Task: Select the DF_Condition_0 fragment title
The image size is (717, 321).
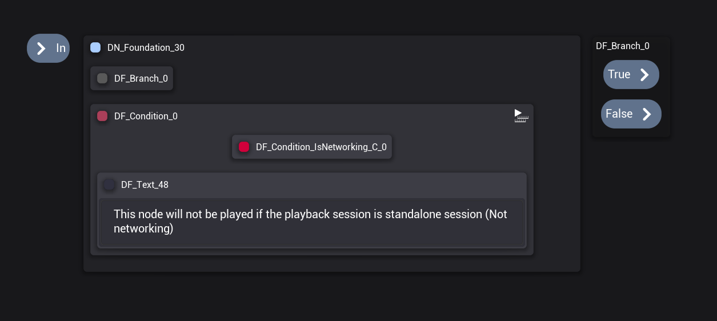Action: tap(146, 117)
